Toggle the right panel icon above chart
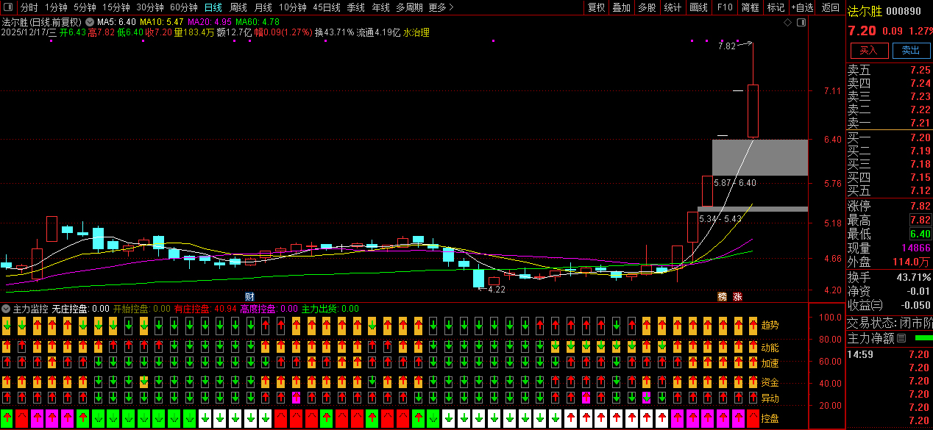This screenshot has height=430, width=933. click(x=801, y=23)
